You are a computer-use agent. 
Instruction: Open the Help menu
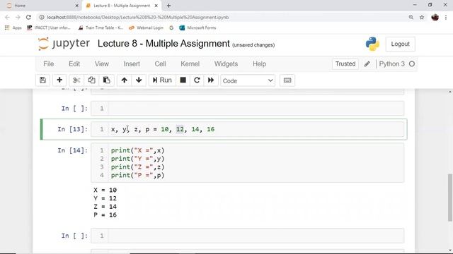[260, 64]
